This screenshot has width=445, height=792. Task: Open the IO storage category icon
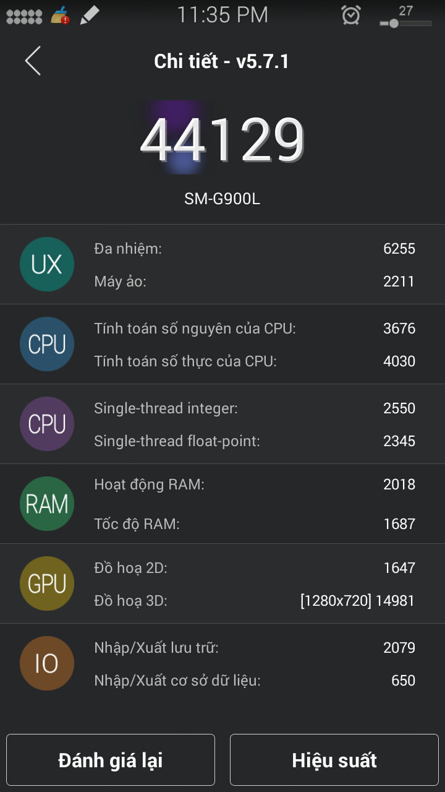click(x=47, y=663)
